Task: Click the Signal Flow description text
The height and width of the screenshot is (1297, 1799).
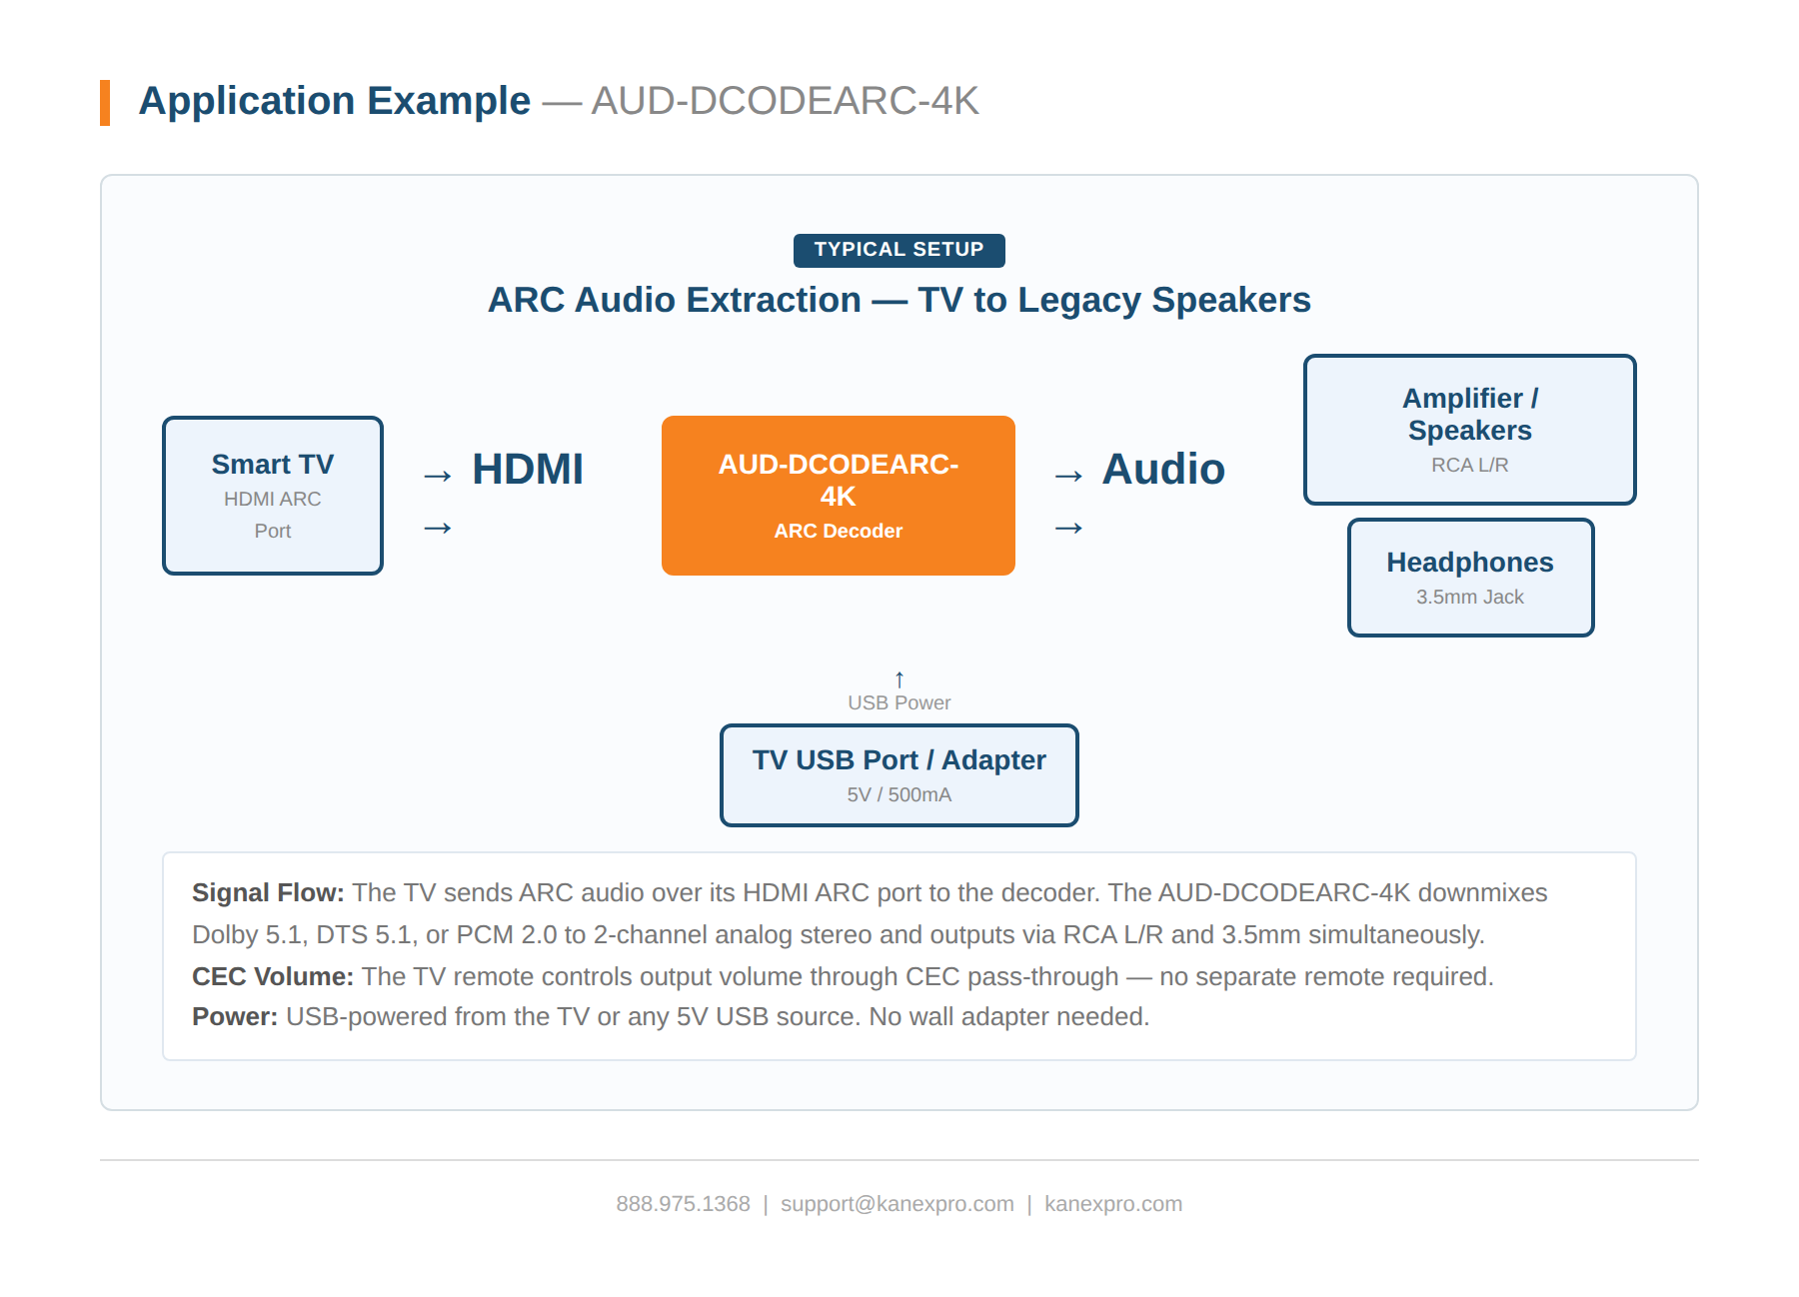Action: click(870, 913)
